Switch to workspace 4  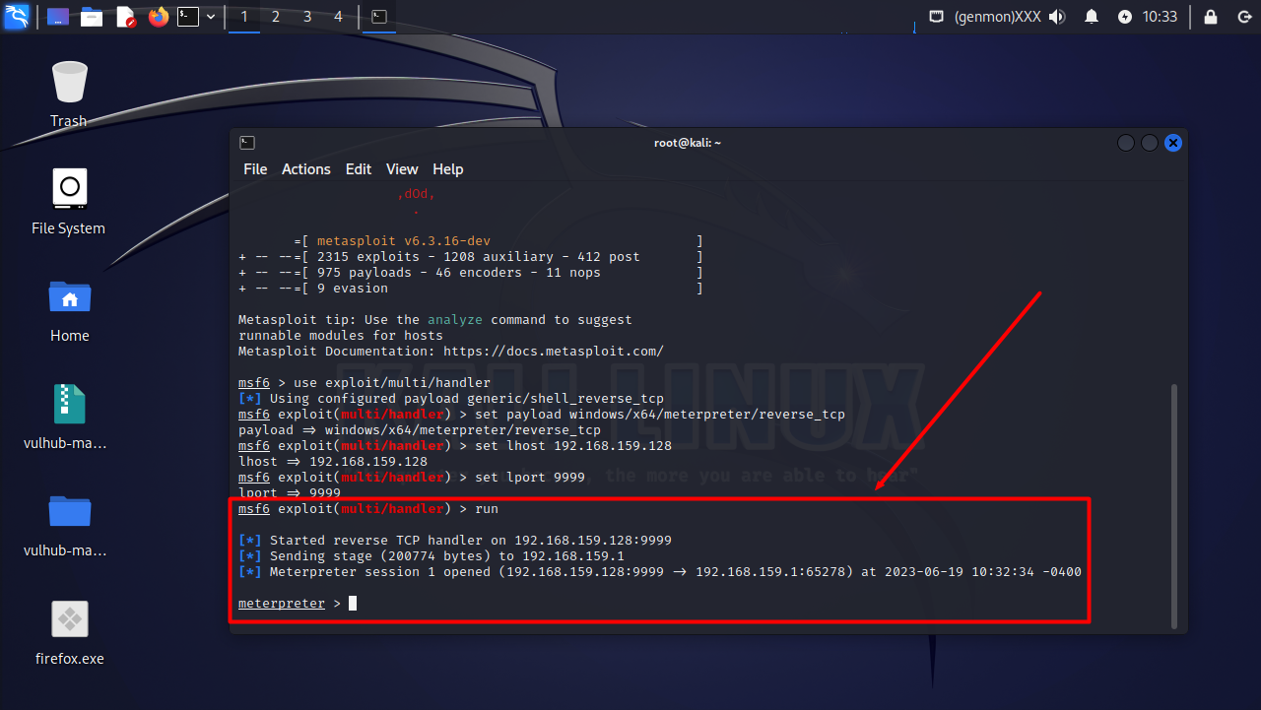(x=339, y=17)
